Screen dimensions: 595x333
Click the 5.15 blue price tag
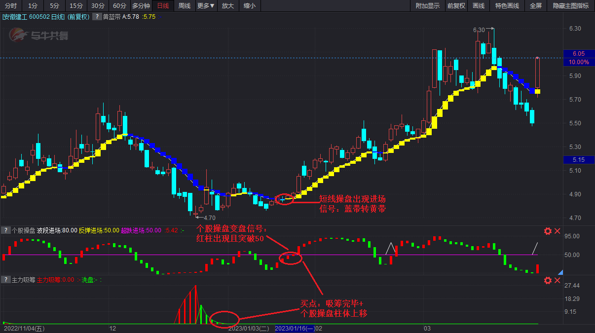click(579, 160)
